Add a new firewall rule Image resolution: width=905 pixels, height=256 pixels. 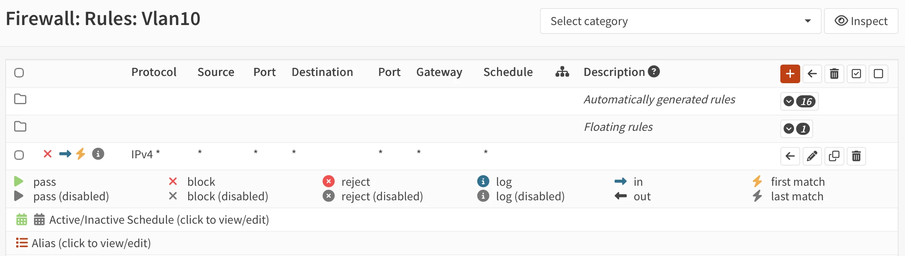(790, 74)
